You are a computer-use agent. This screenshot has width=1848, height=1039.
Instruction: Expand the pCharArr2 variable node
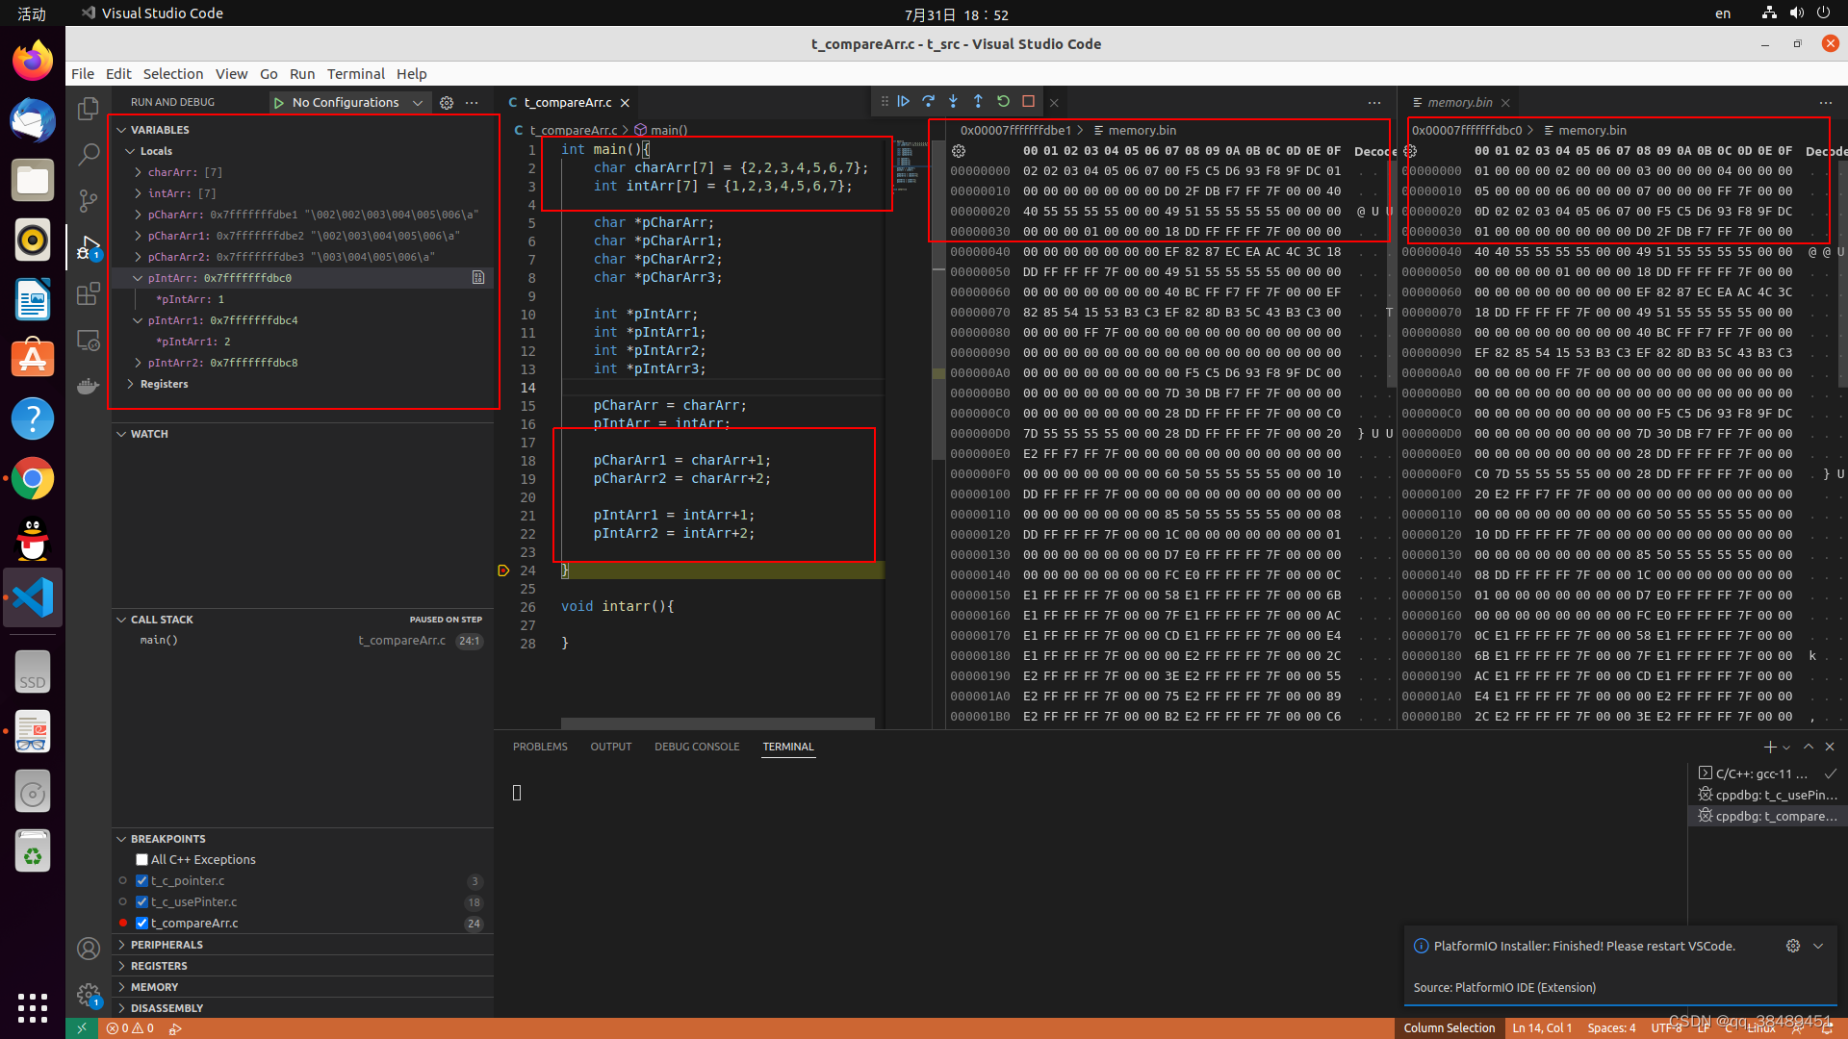tap(139, 256)
